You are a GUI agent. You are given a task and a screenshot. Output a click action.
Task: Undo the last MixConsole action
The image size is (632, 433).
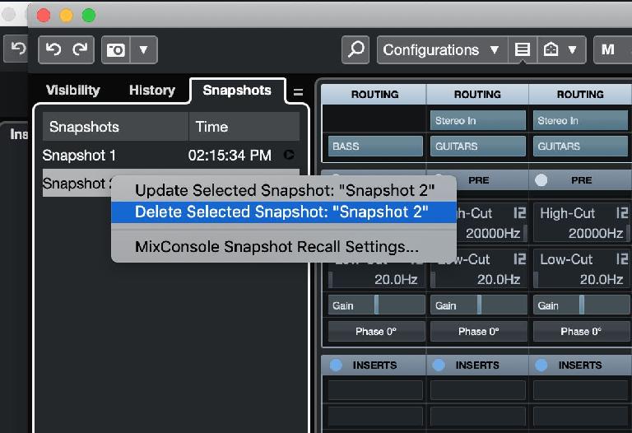click(x=53, y=49)
